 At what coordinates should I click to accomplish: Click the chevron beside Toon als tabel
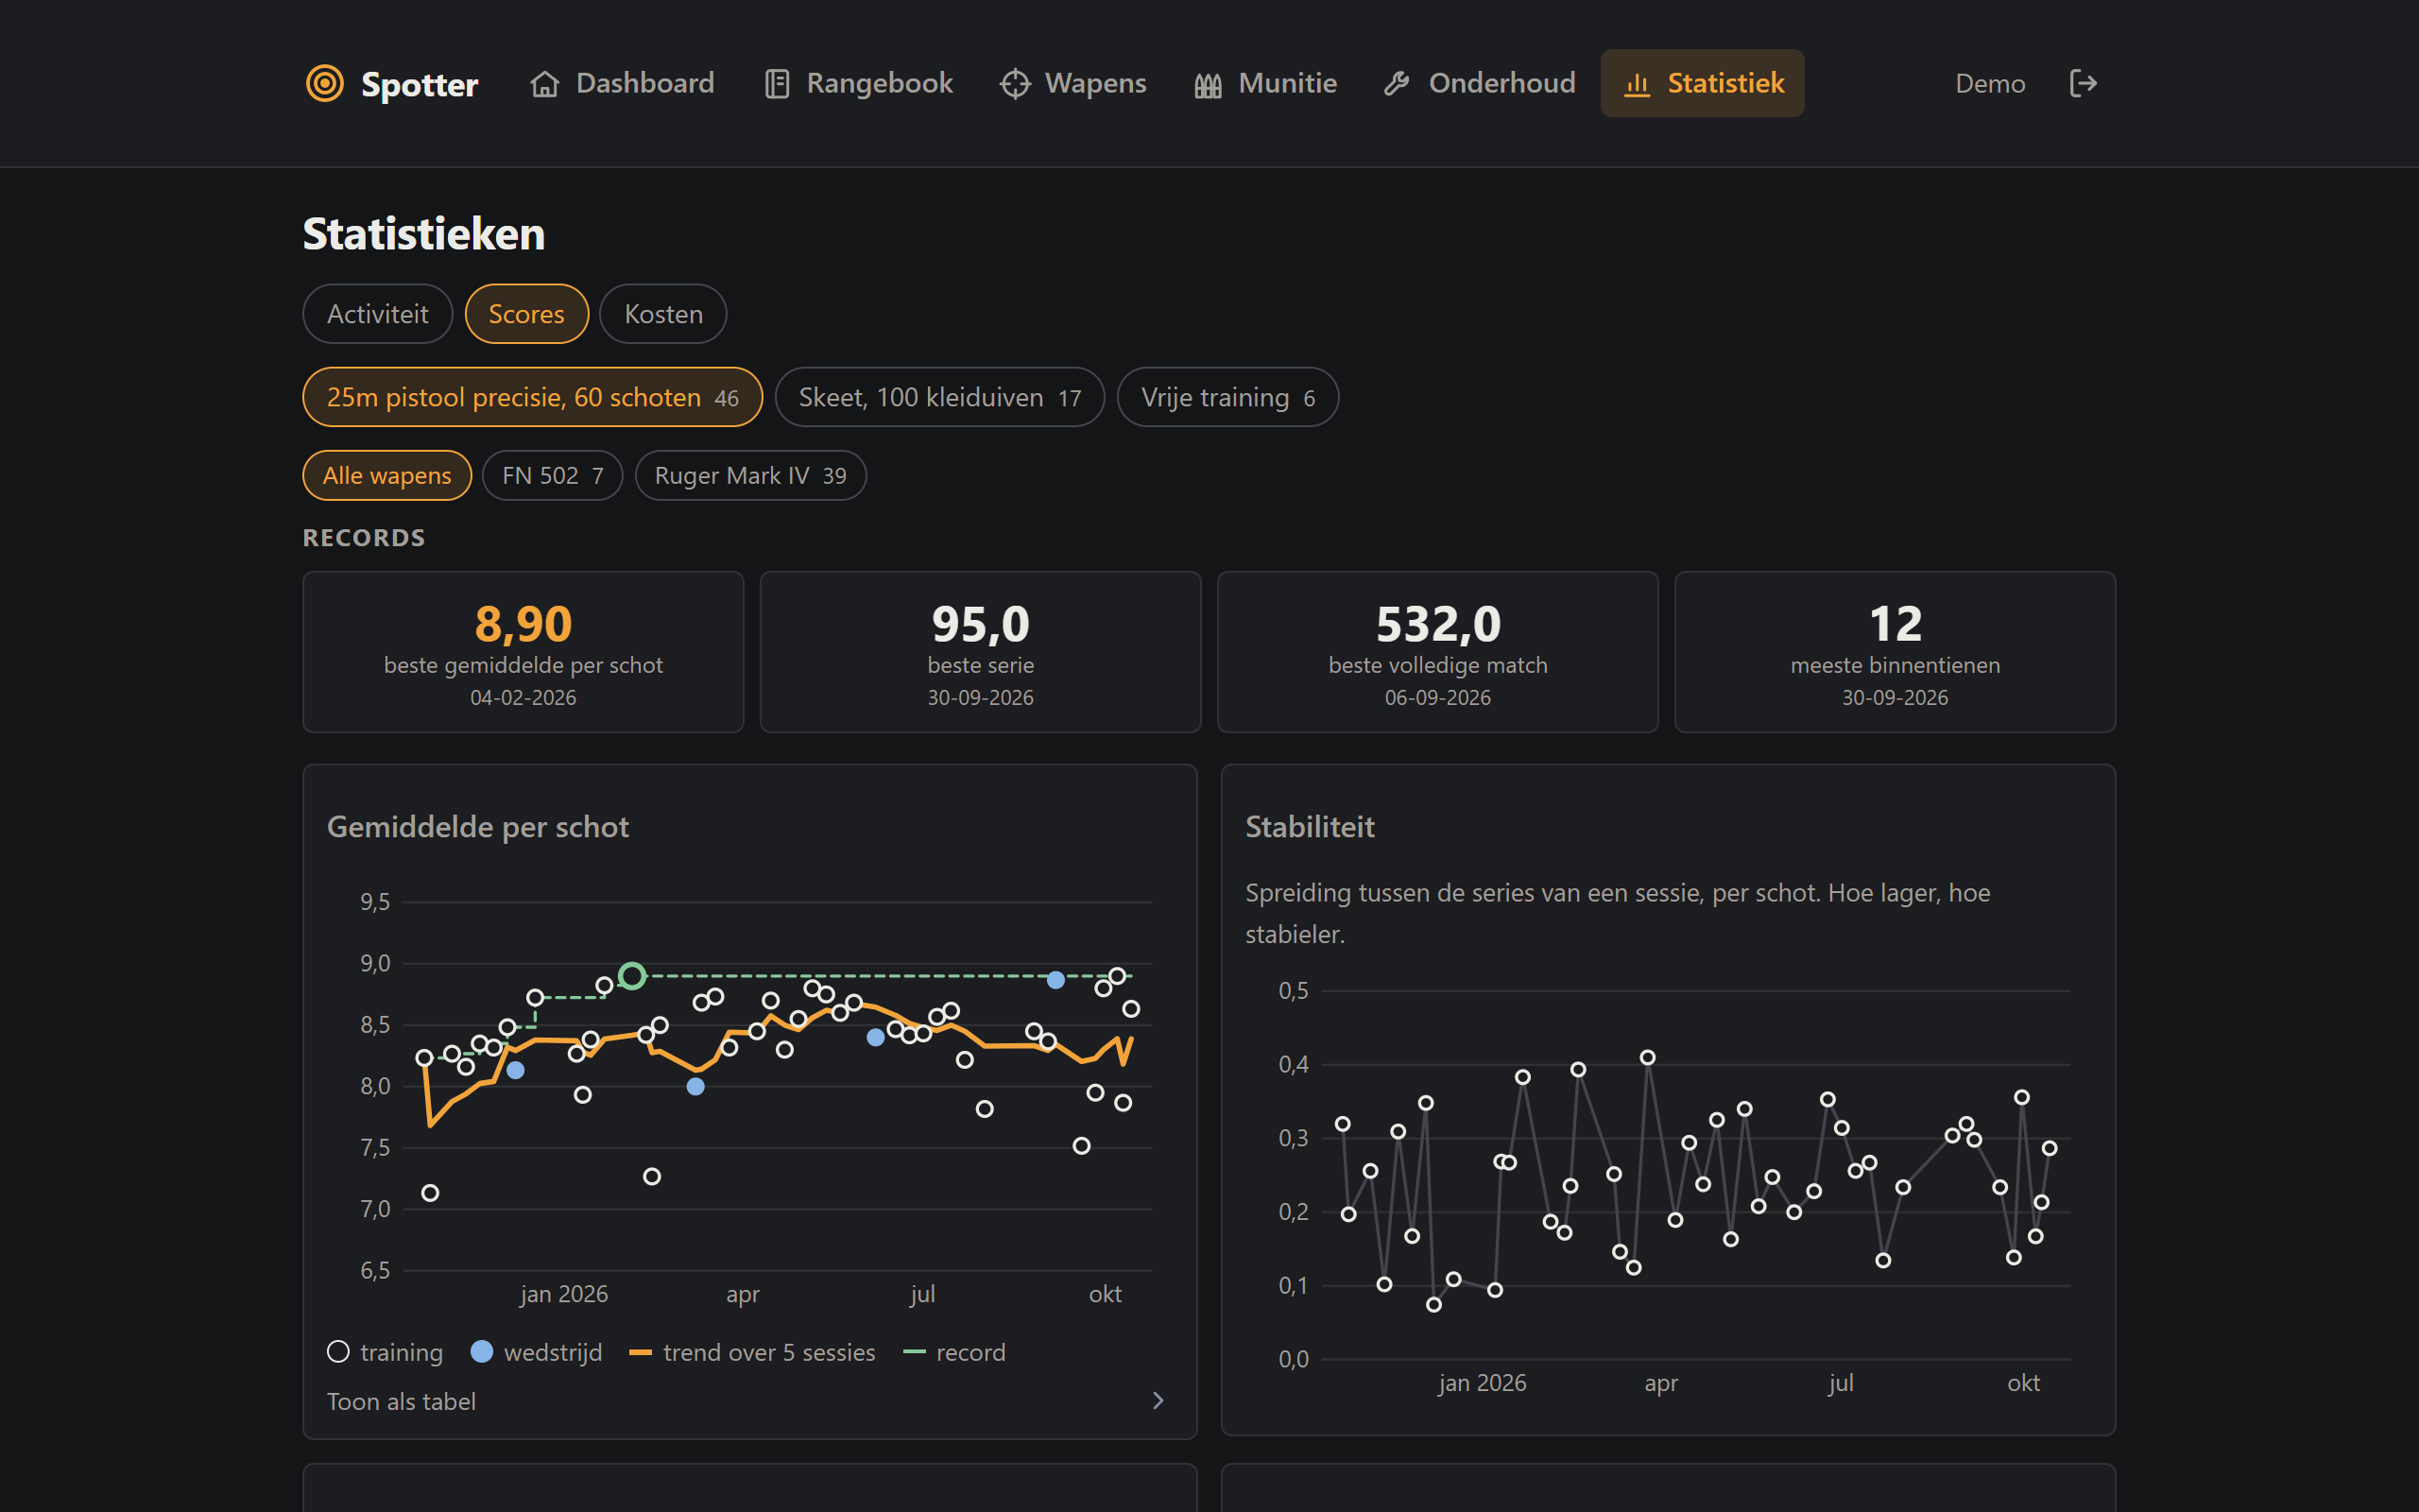coord(1158,1401)
